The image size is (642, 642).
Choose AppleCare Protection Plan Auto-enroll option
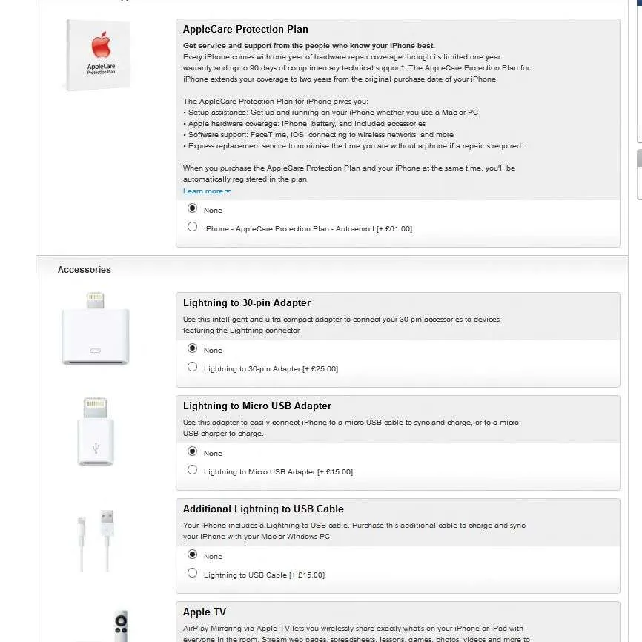[192, 226]
